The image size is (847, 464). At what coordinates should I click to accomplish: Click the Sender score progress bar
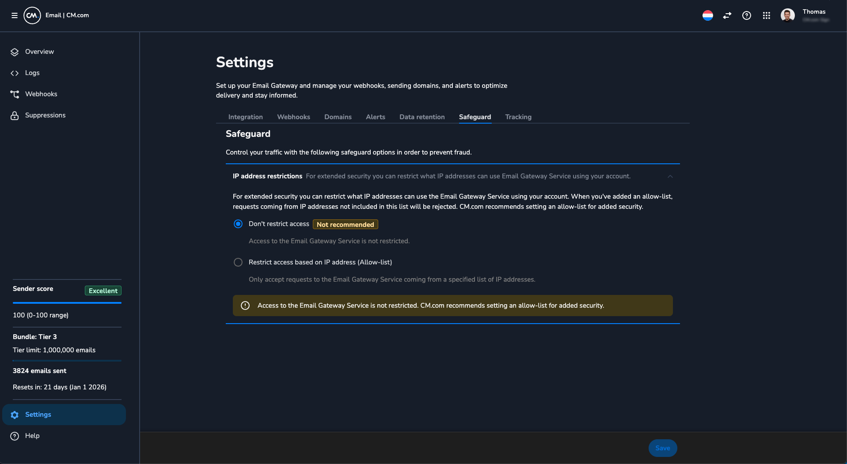[x=67, y=303]
